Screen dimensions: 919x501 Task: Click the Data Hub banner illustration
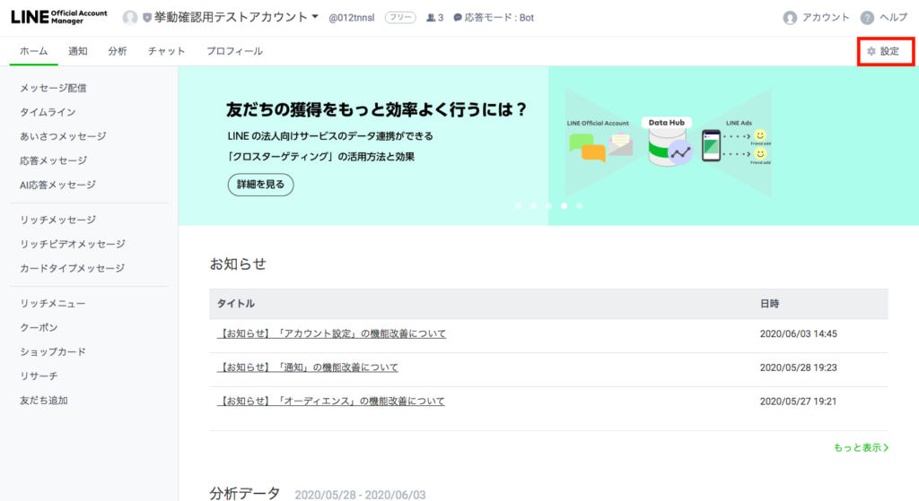tap(669, 142)
